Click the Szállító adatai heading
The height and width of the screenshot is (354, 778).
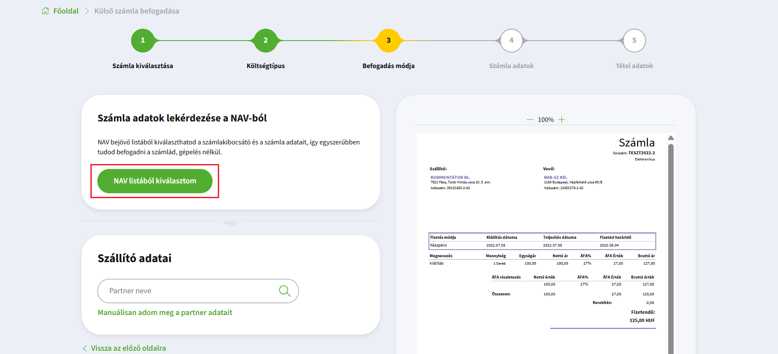[x=134, y=258]
